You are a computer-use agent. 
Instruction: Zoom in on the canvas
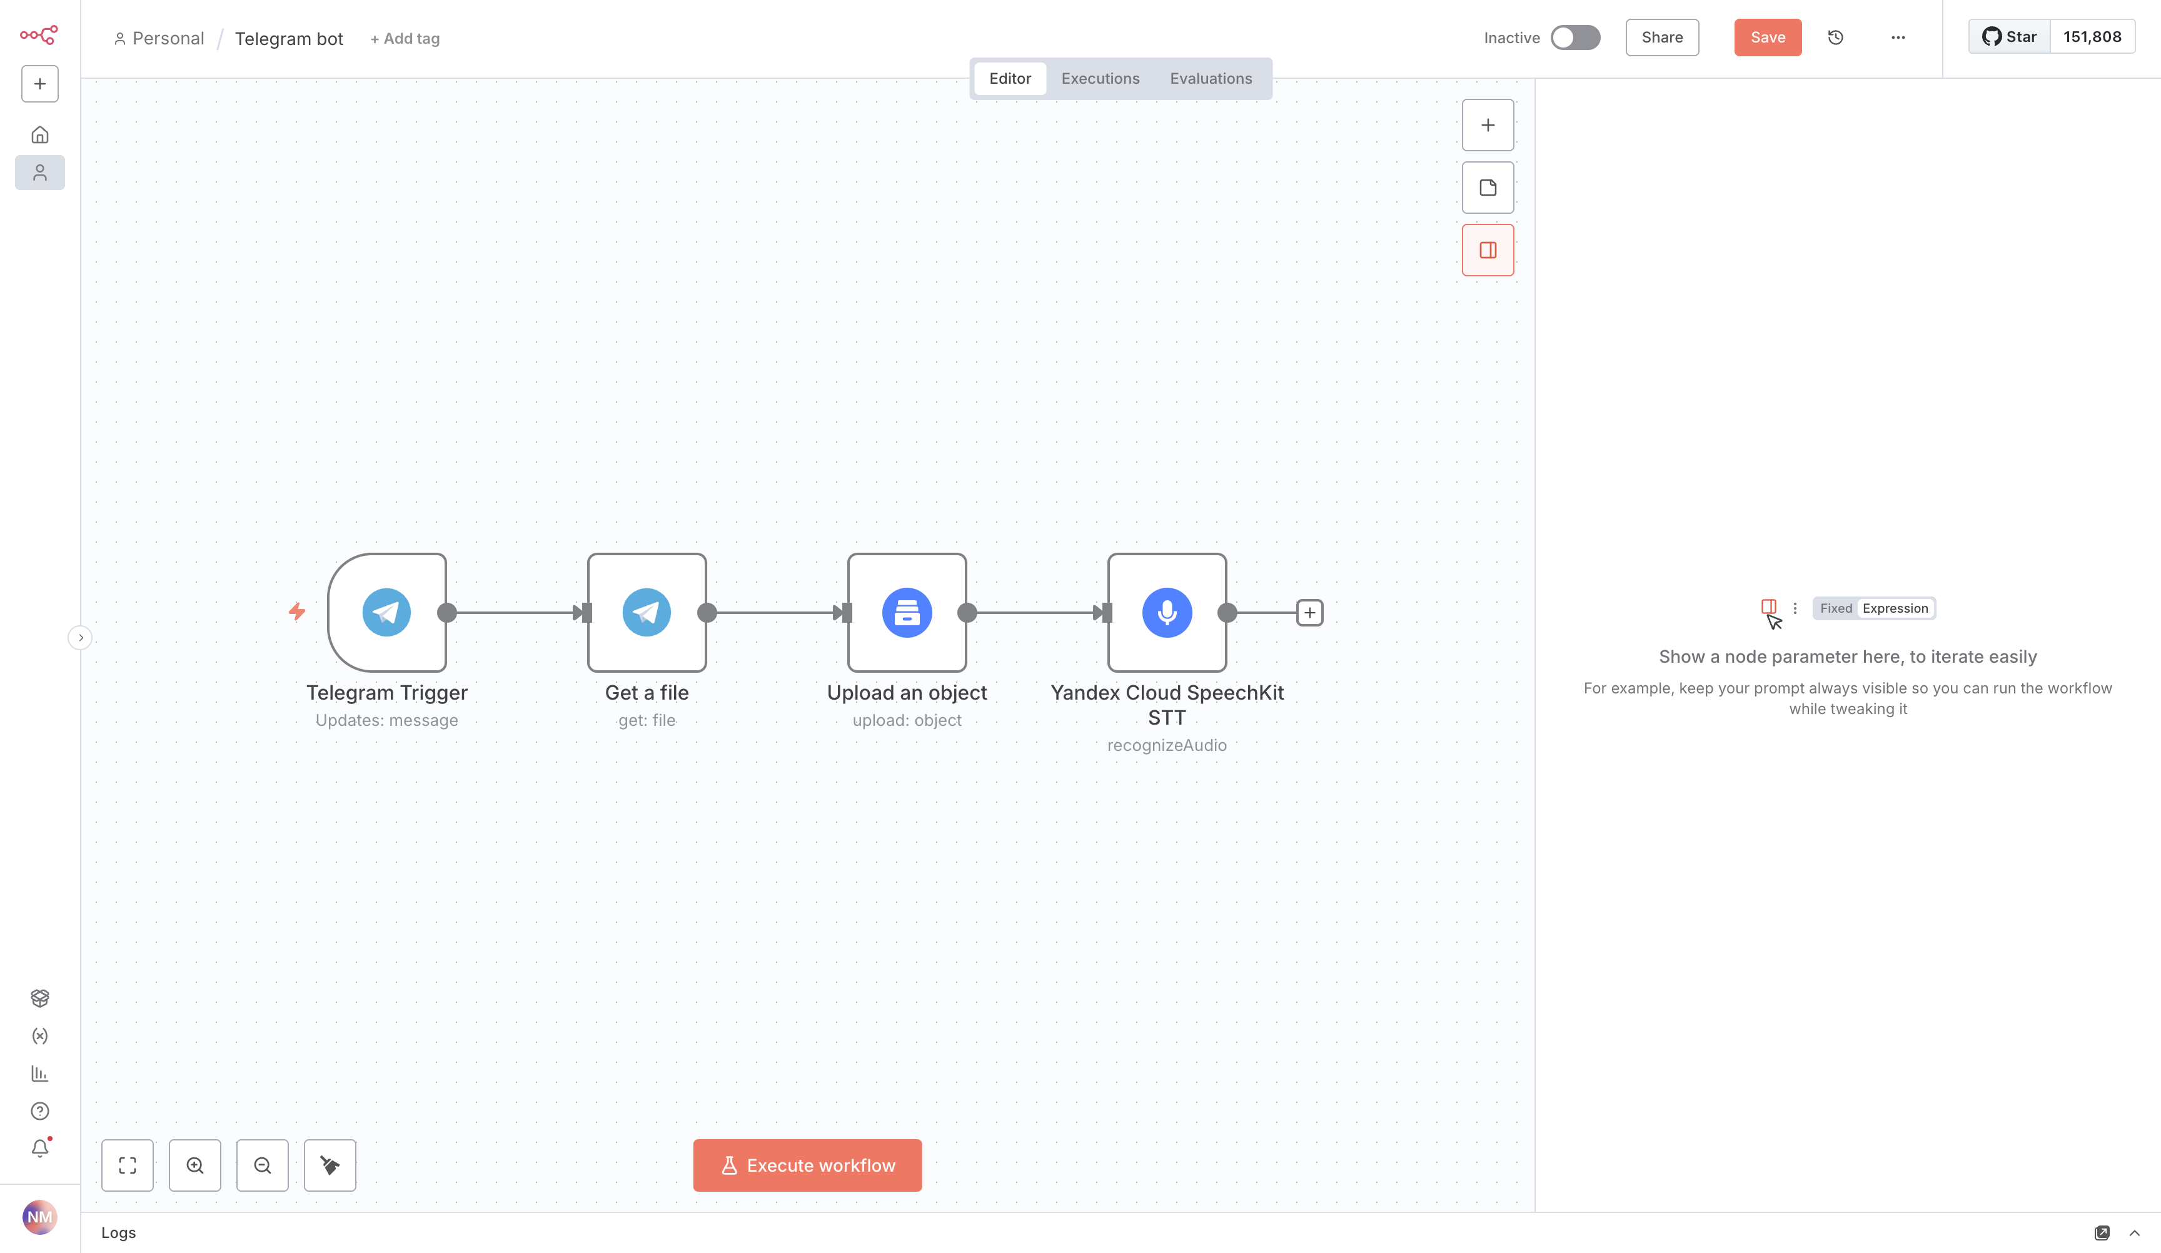point(194,1165)
